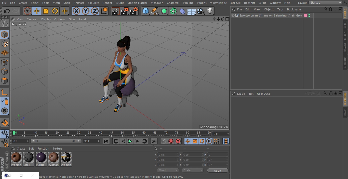Open the World coordinate dropdown
This screenshot has width=348, height=179.
tap(168, 171)
